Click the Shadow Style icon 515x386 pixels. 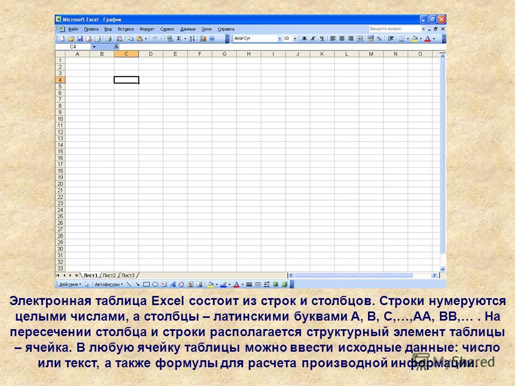(275, 284)
